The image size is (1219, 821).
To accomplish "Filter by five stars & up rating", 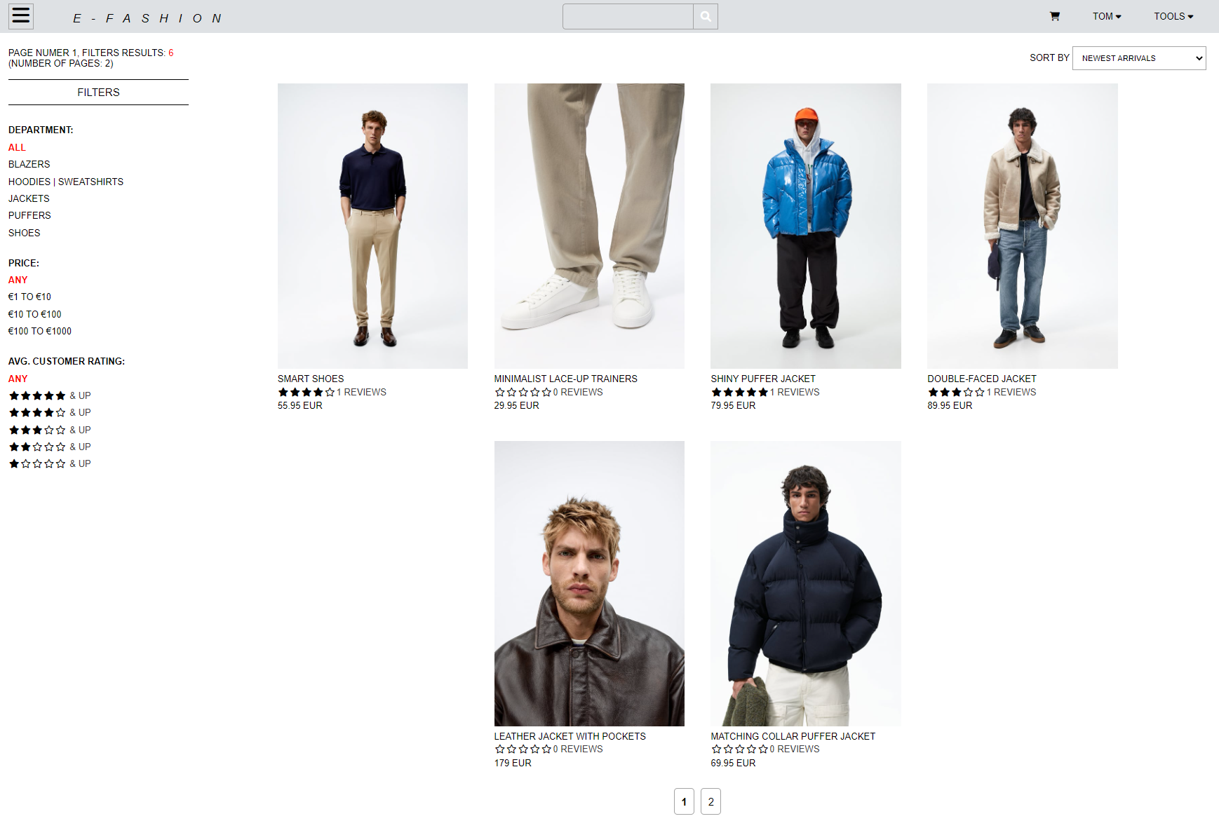I will pyautogui.click(x=50, y=395).
